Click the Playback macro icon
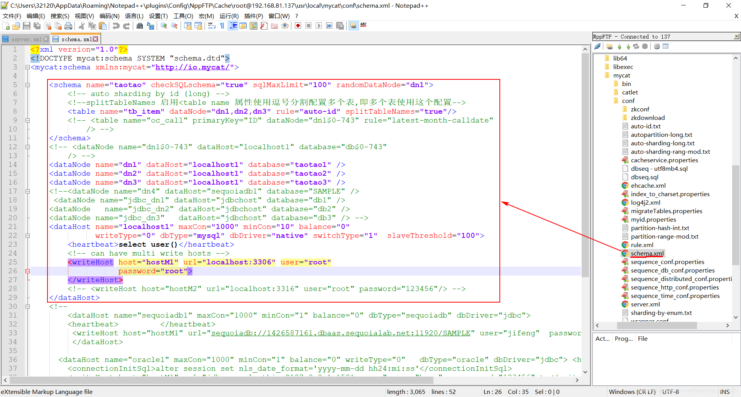Image resolution: width=741 pixels, height=397 pixels. pyautogui.click(x=319, y=26)
